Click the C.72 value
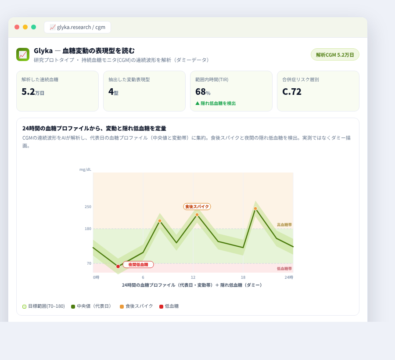The image size is (395, 360). (x=292, y=92)
